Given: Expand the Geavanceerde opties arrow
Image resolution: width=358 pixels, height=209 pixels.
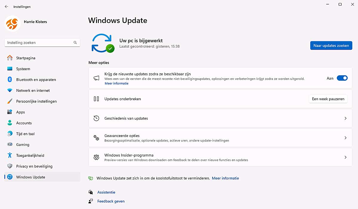Looking at the screenshot, I should [x=345, y=138].
